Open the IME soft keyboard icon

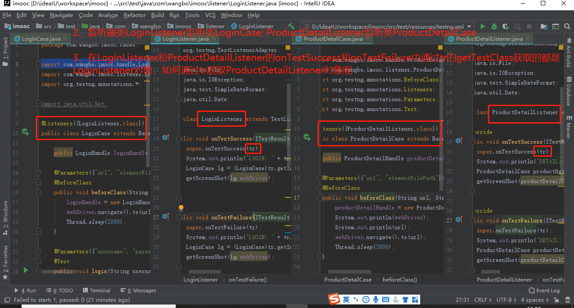pos(385,299)
